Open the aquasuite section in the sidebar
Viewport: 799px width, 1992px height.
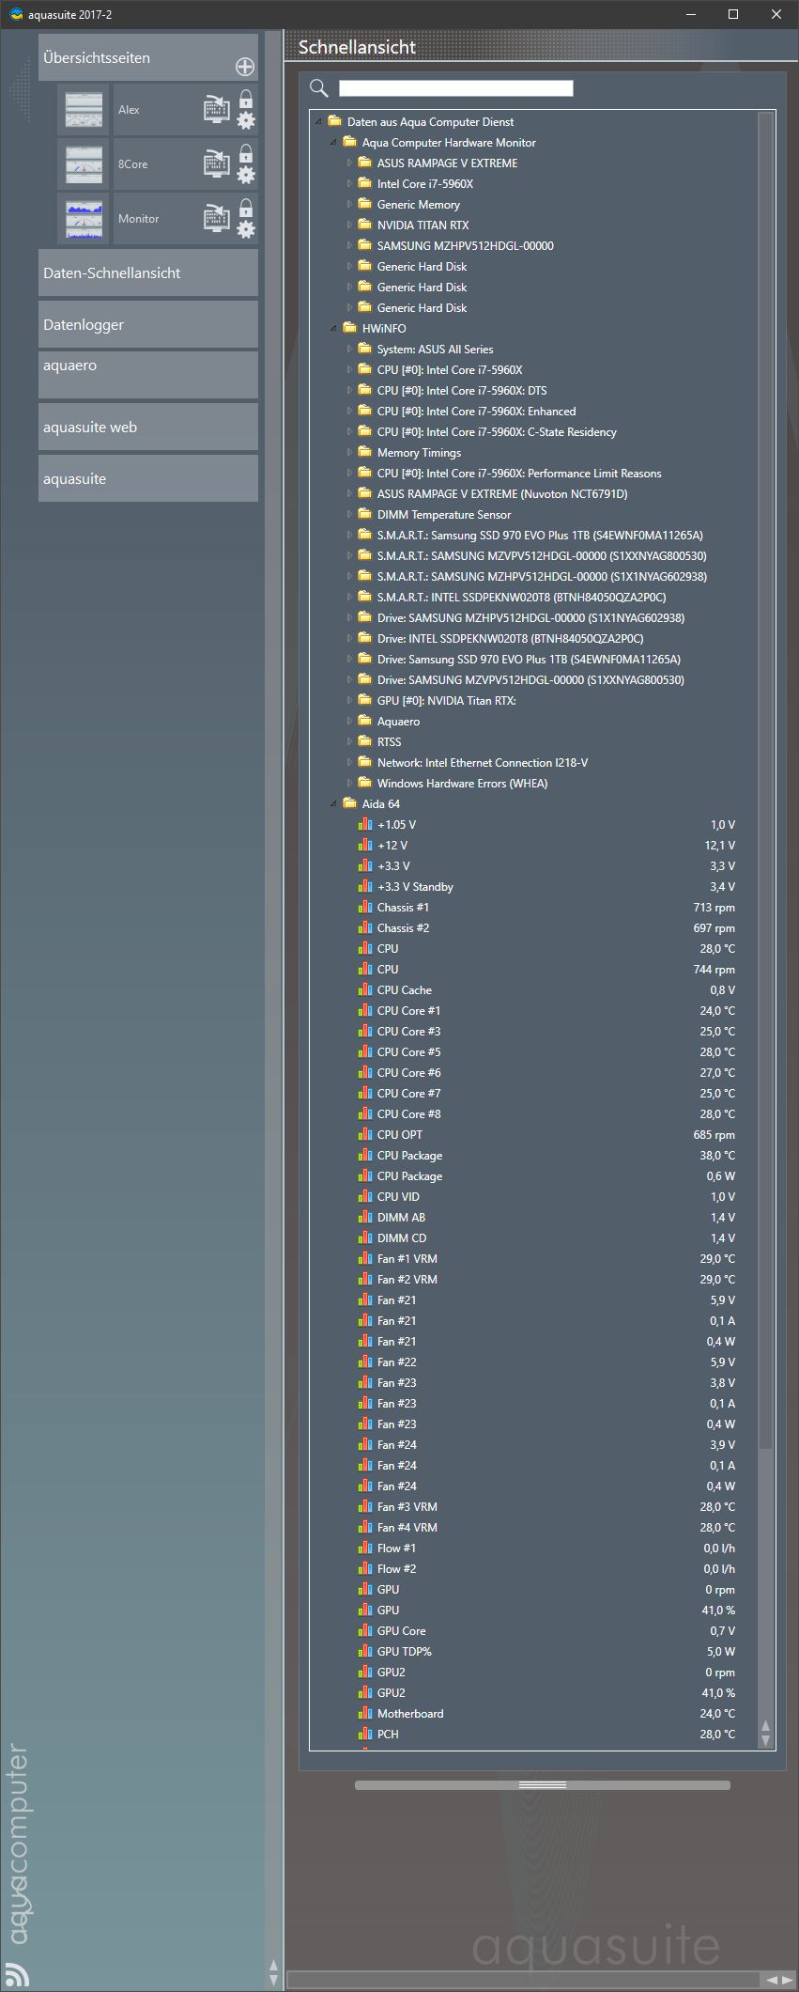pos(148,478)
